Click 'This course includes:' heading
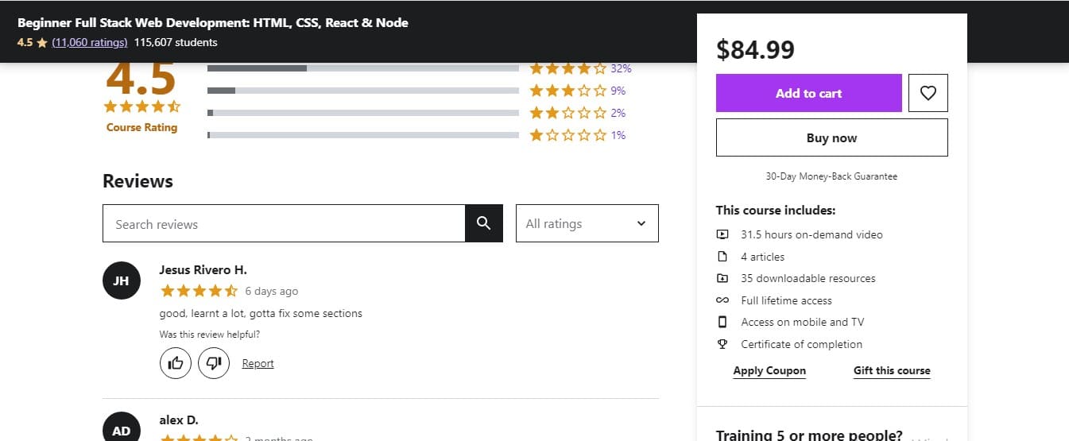 coord(776,211)
